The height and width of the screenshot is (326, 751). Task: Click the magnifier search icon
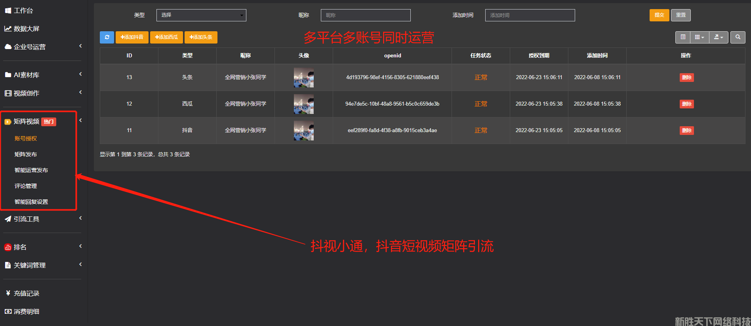coord(738,37)
